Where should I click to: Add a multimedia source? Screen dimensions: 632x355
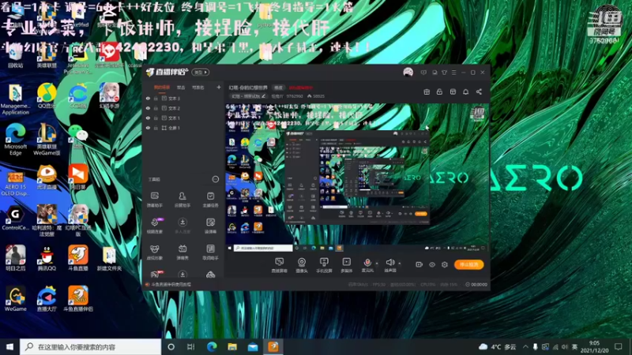[x=346, y=265]
